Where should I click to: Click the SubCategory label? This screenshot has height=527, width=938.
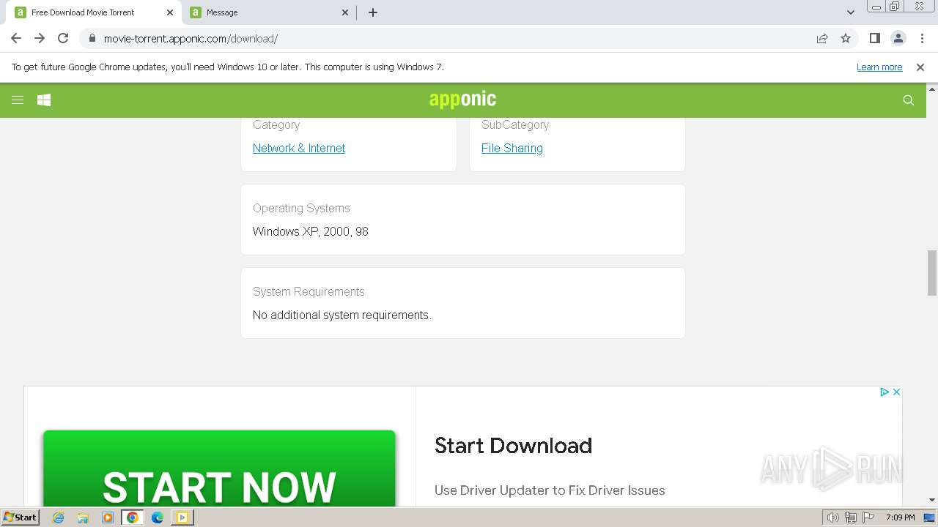515,124
